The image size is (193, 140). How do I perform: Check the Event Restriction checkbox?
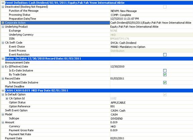pyautogui.click(x=165, y=55)
